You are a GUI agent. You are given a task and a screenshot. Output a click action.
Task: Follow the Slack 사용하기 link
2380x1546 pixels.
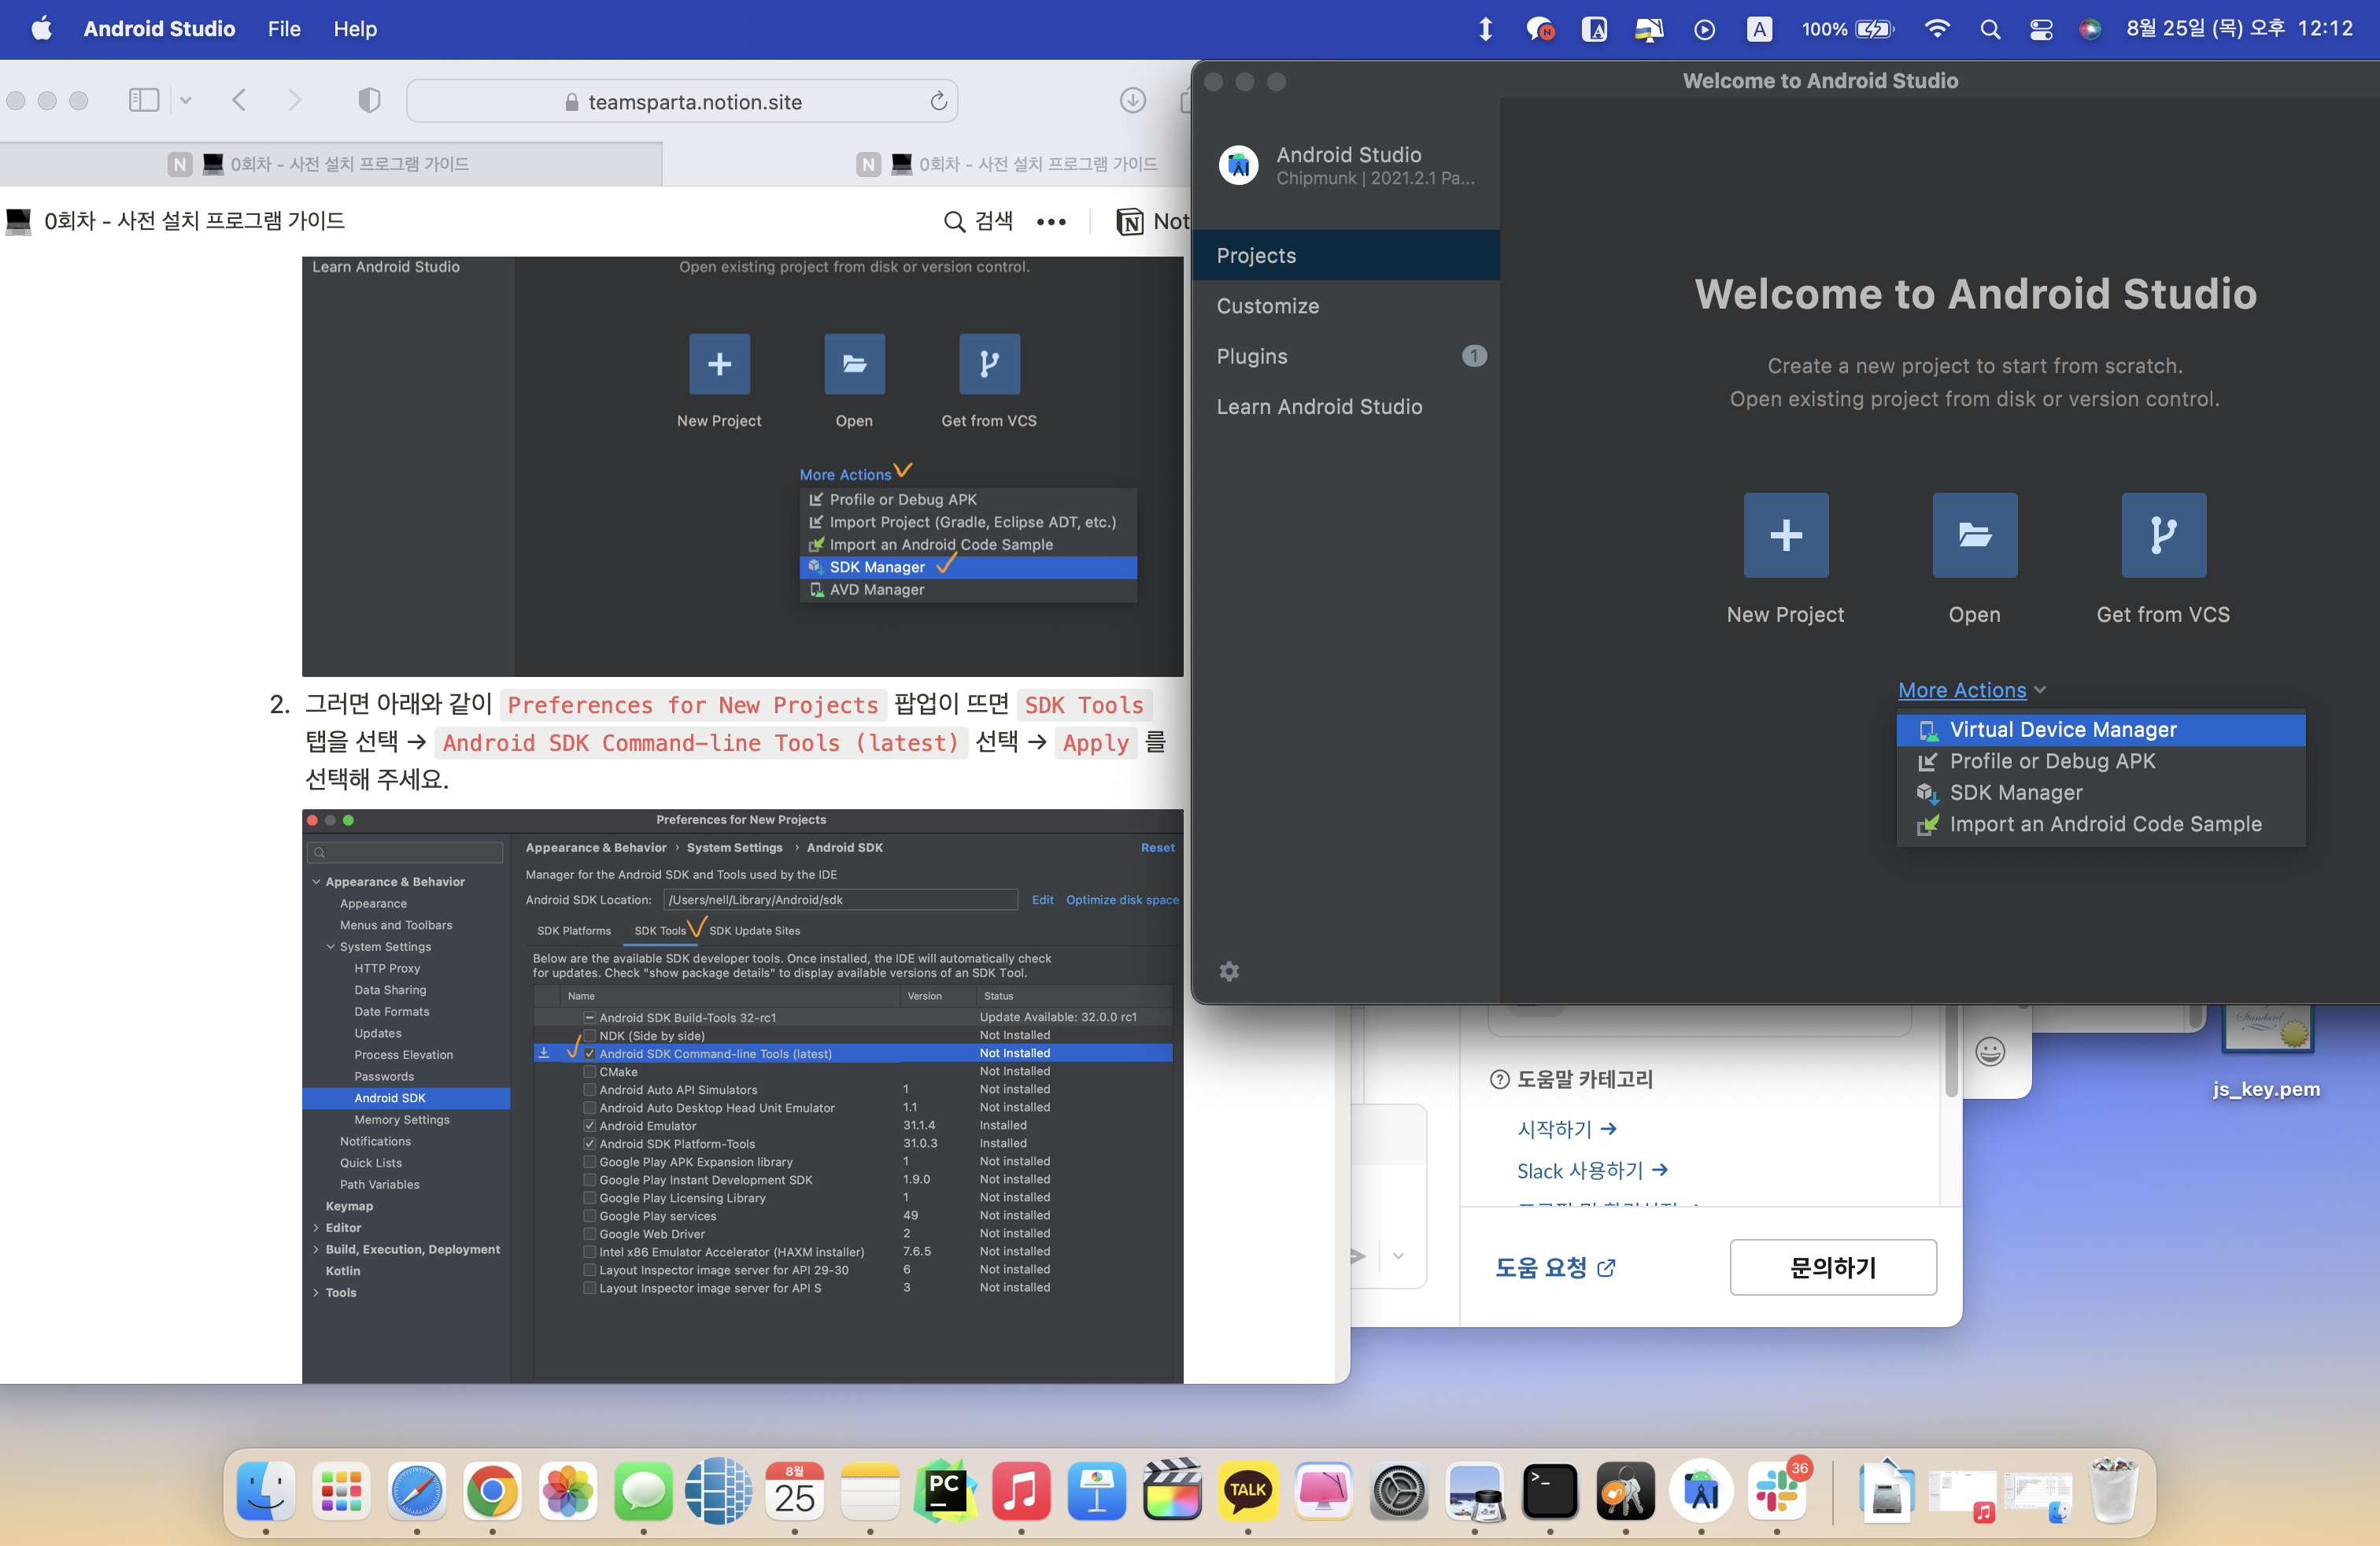tap(1592, 1170)
